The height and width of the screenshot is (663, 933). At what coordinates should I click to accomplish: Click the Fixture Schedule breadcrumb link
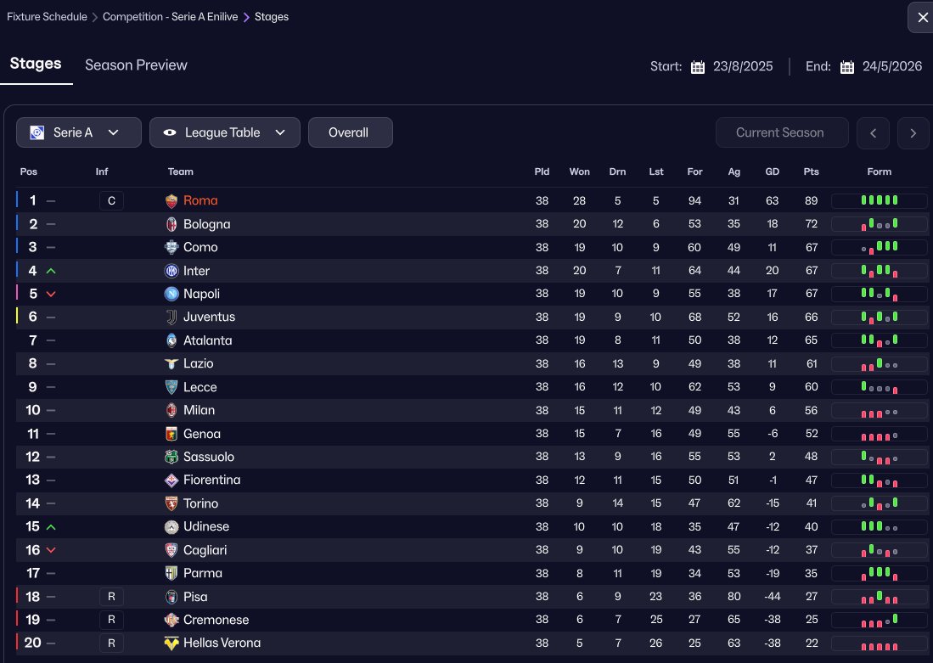pyautogui.click(x=47, y=17)
